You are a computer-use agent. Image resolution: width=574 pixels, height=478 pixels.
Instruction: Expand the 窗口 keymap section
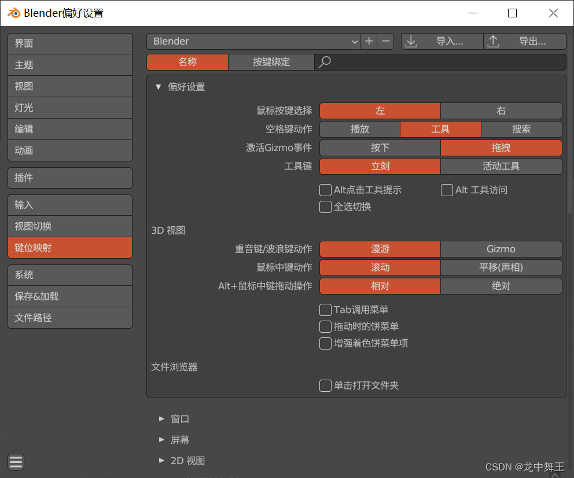161,419
